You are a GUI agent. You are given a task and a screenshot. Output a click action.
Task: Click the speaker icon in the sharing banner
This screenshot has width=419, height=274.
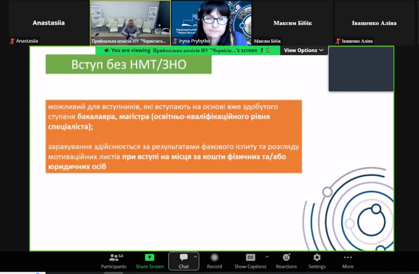pyautogui.click(x=107, y=50)
